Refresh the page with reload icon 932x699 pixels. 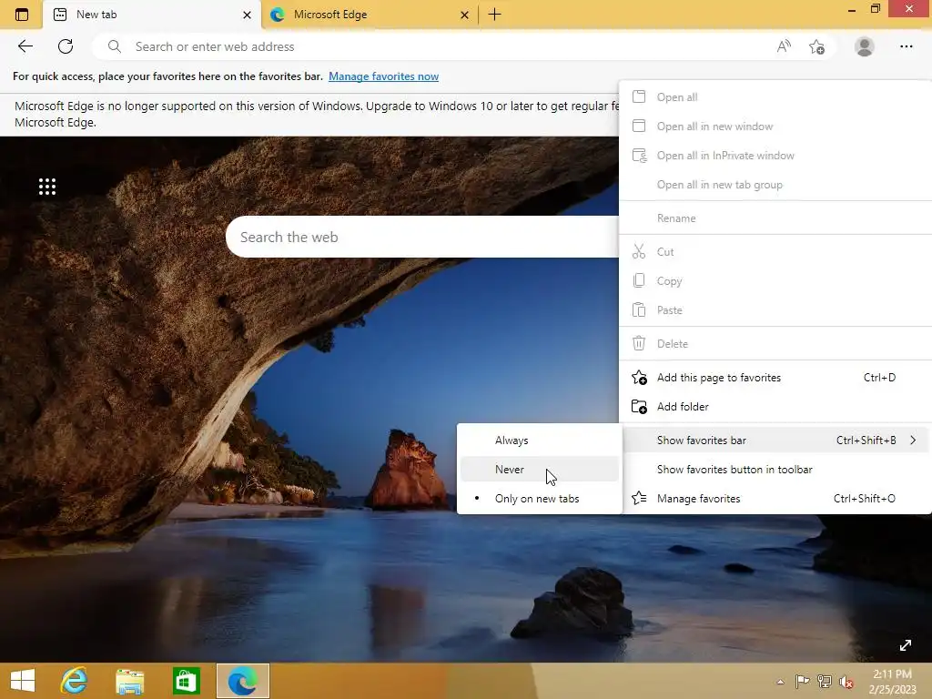pyautogui.click(x=66, y=46)
